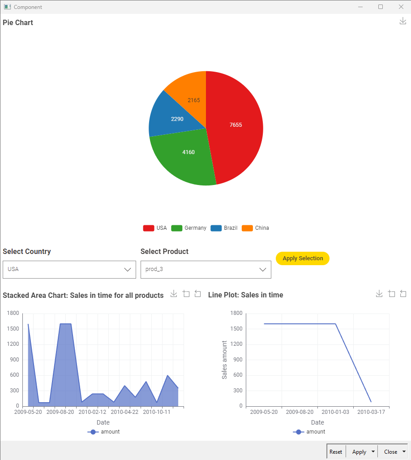The image size is (411, 460).
Task: Click the orange China legend color swatch
Action: (x=247, y=228)
